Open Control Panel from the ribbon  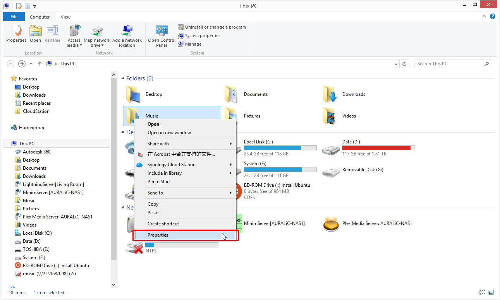pos(162,36)
